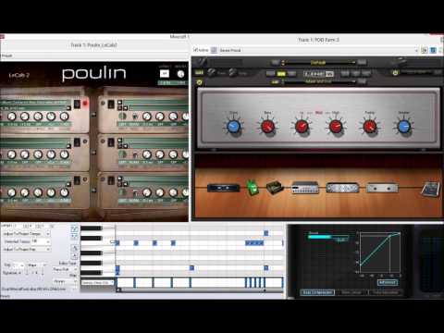Screen dimensions: 444x333
Task: Open the Default preset dropdown in POD Farm
Action: point(319,63)
